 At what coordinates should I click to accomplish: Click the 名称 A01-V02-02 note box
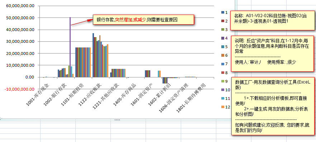click(x=273, y=20)
